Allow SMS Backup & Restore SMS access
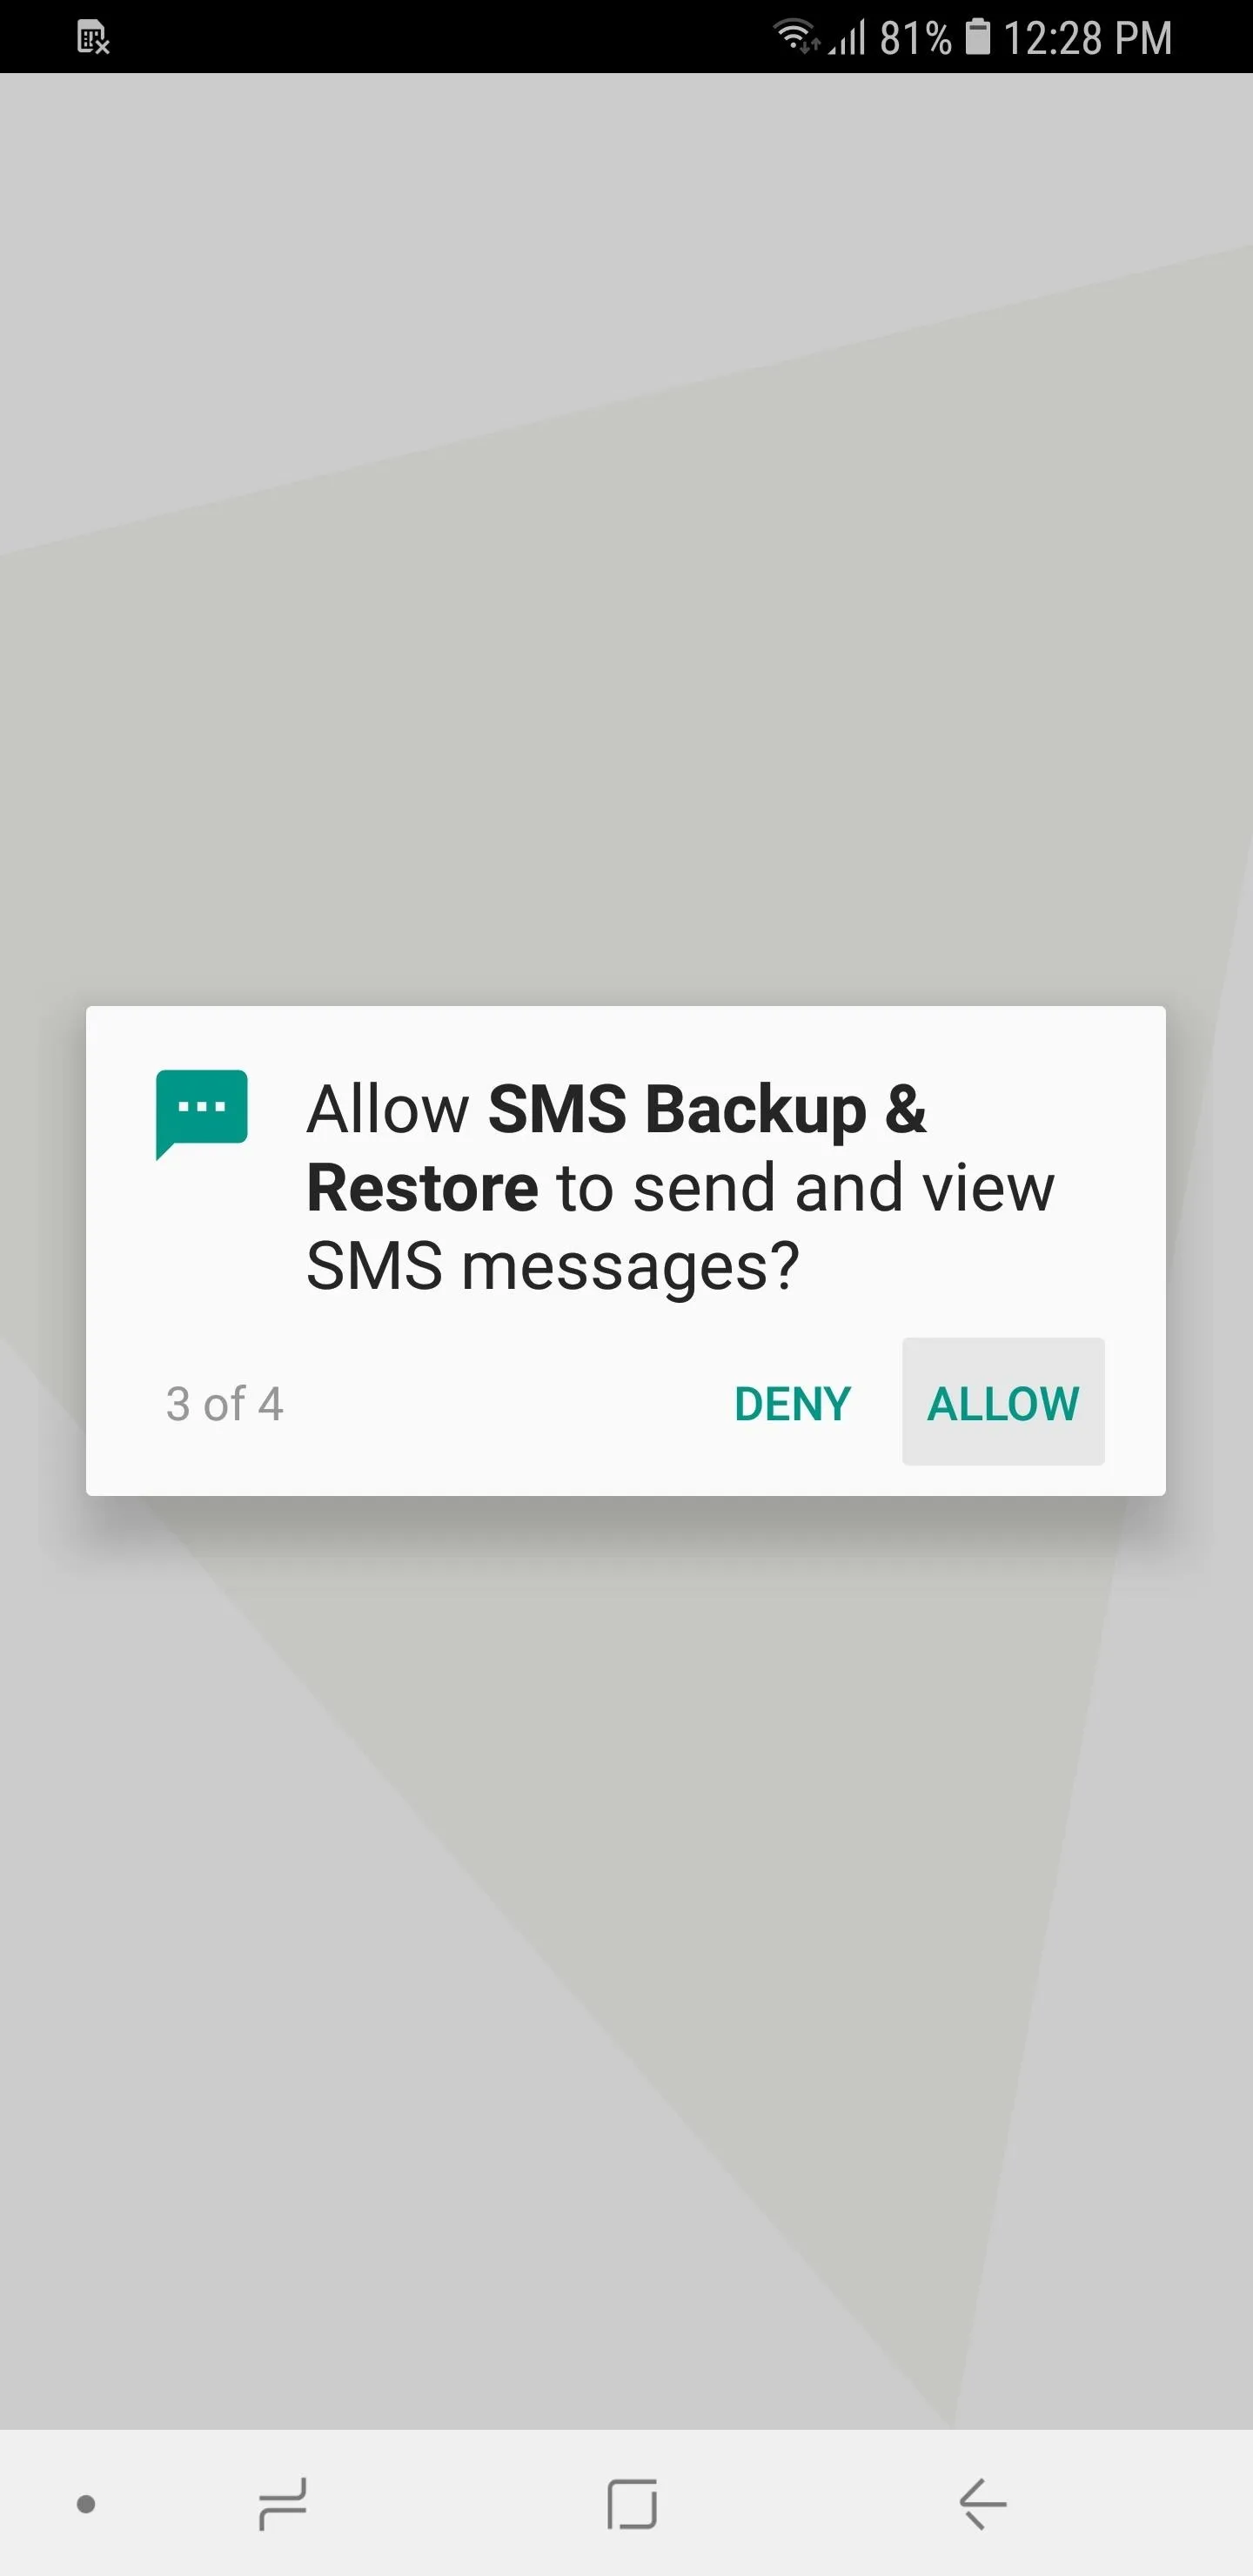The width and height of the screenshot is (1253, 2576). click(x=1003, y=1402)
